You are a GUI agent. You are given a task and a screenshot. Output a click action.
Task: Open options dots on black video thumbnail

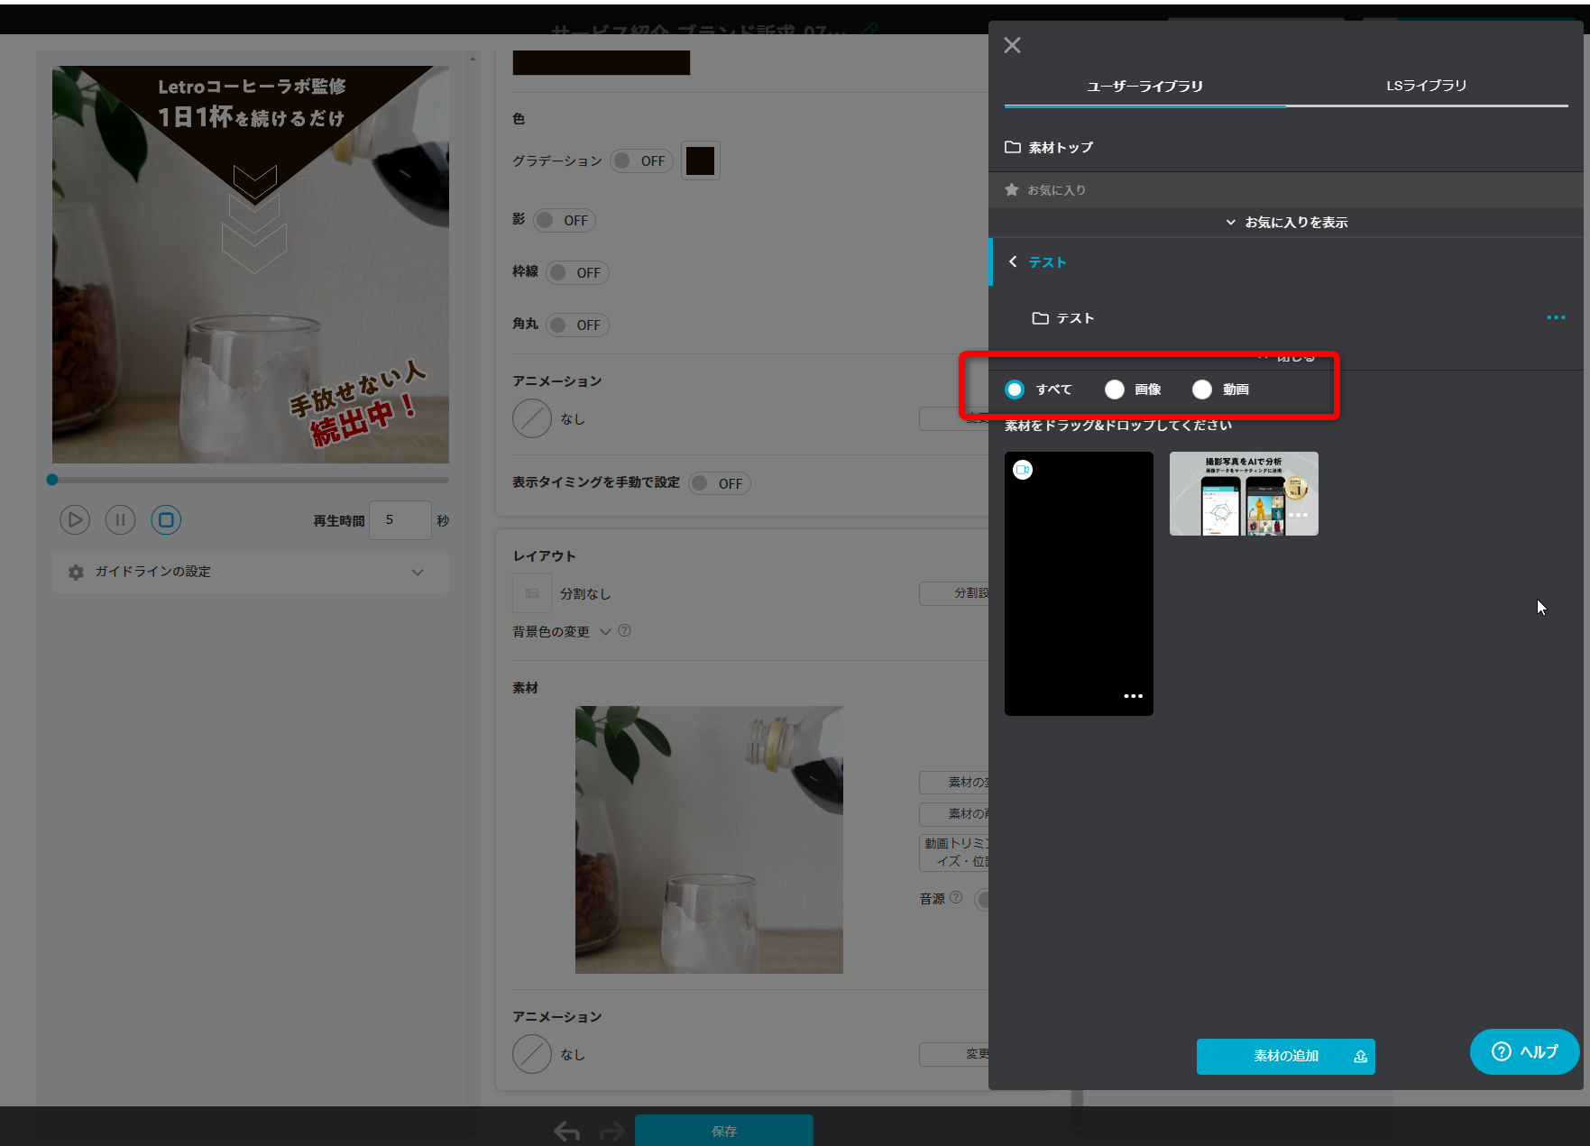click(1133, 696)
